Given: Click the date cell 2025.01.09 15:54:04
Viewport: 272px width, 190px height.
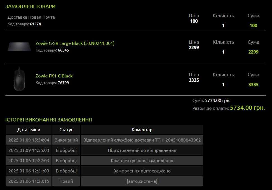Looking at the screenshot, I should click(29, 140).
